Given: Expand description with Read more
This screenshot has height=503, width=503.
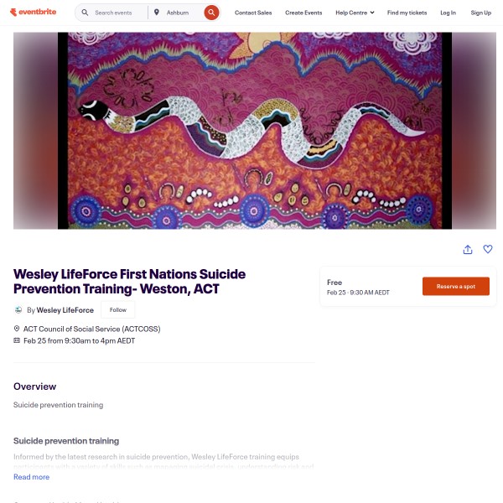Looking at the screenshot, I should [32, 477].
